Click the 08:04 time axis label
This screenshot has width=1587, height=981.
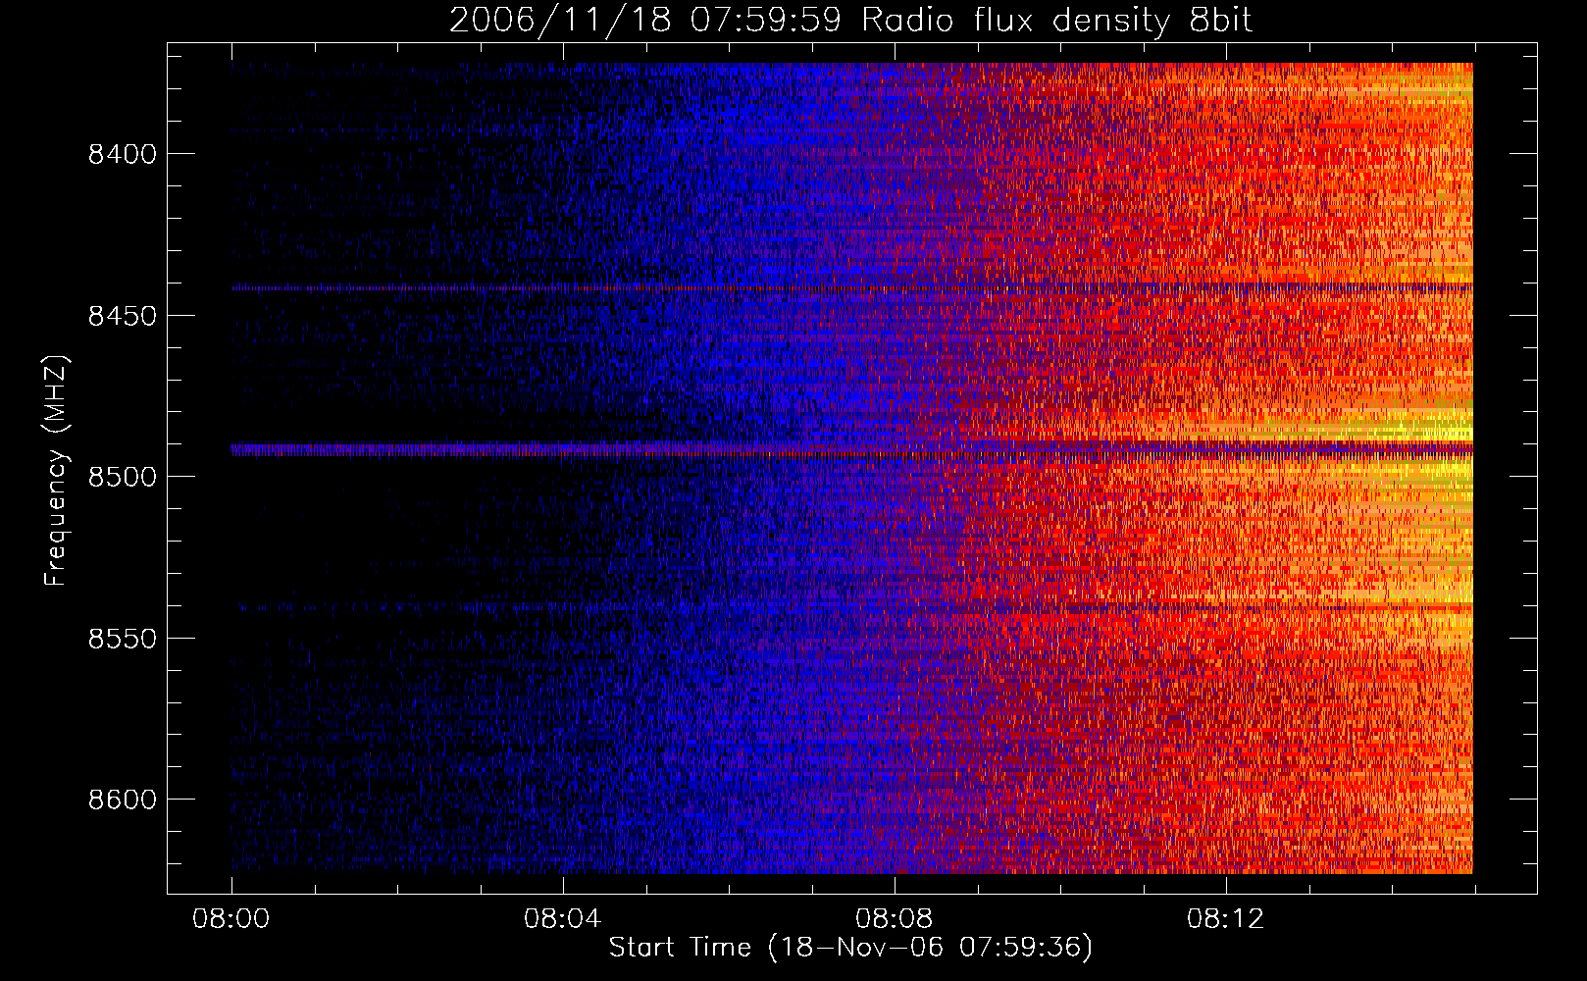[562, 919]
